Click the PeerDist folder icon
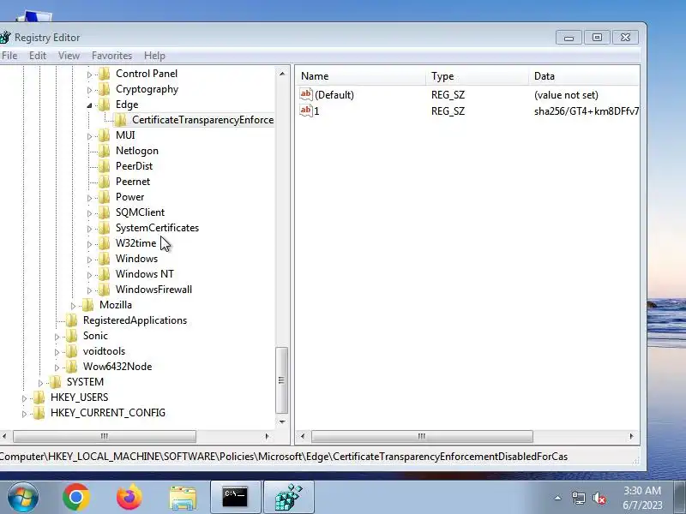Viewport: 686px width, 514px height. tap(104, 166)
